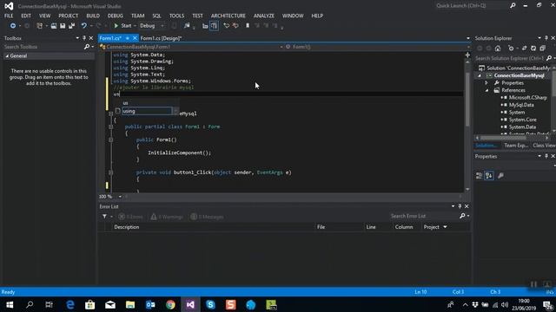Click the Find in Files toolbar icon
Image resolution: width=556 pixels, height=312 pixels.
coord(187,26)
